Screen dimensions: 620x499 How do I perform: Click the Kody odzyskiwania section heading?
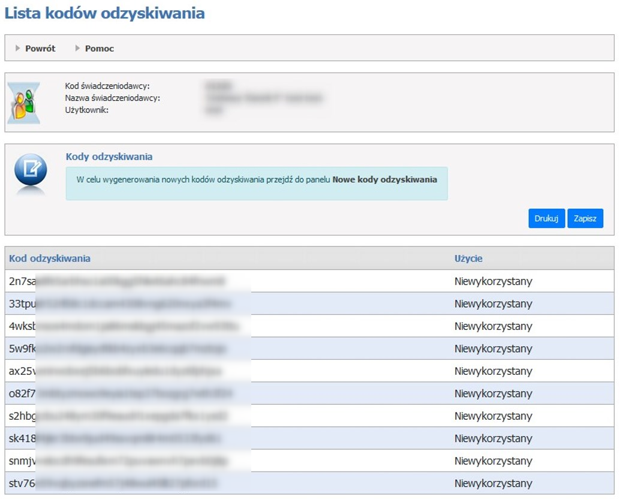click(109, 157)
